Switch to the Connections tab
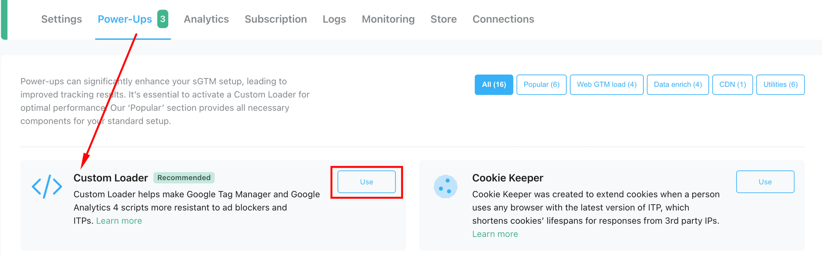Screen dimensions: 822x257 coord(503,19)
